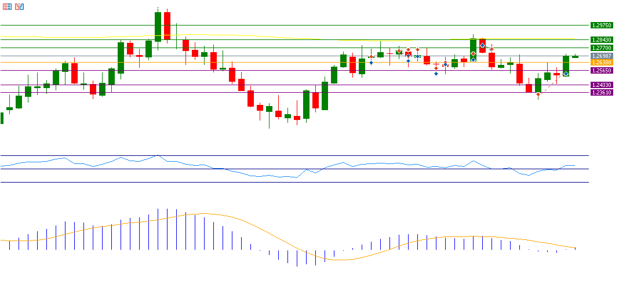The height and width of the screenshot is (284, 619).
Task: Click the small rightmost green candle
Action: pyautogui.click(x=575, y=56)
